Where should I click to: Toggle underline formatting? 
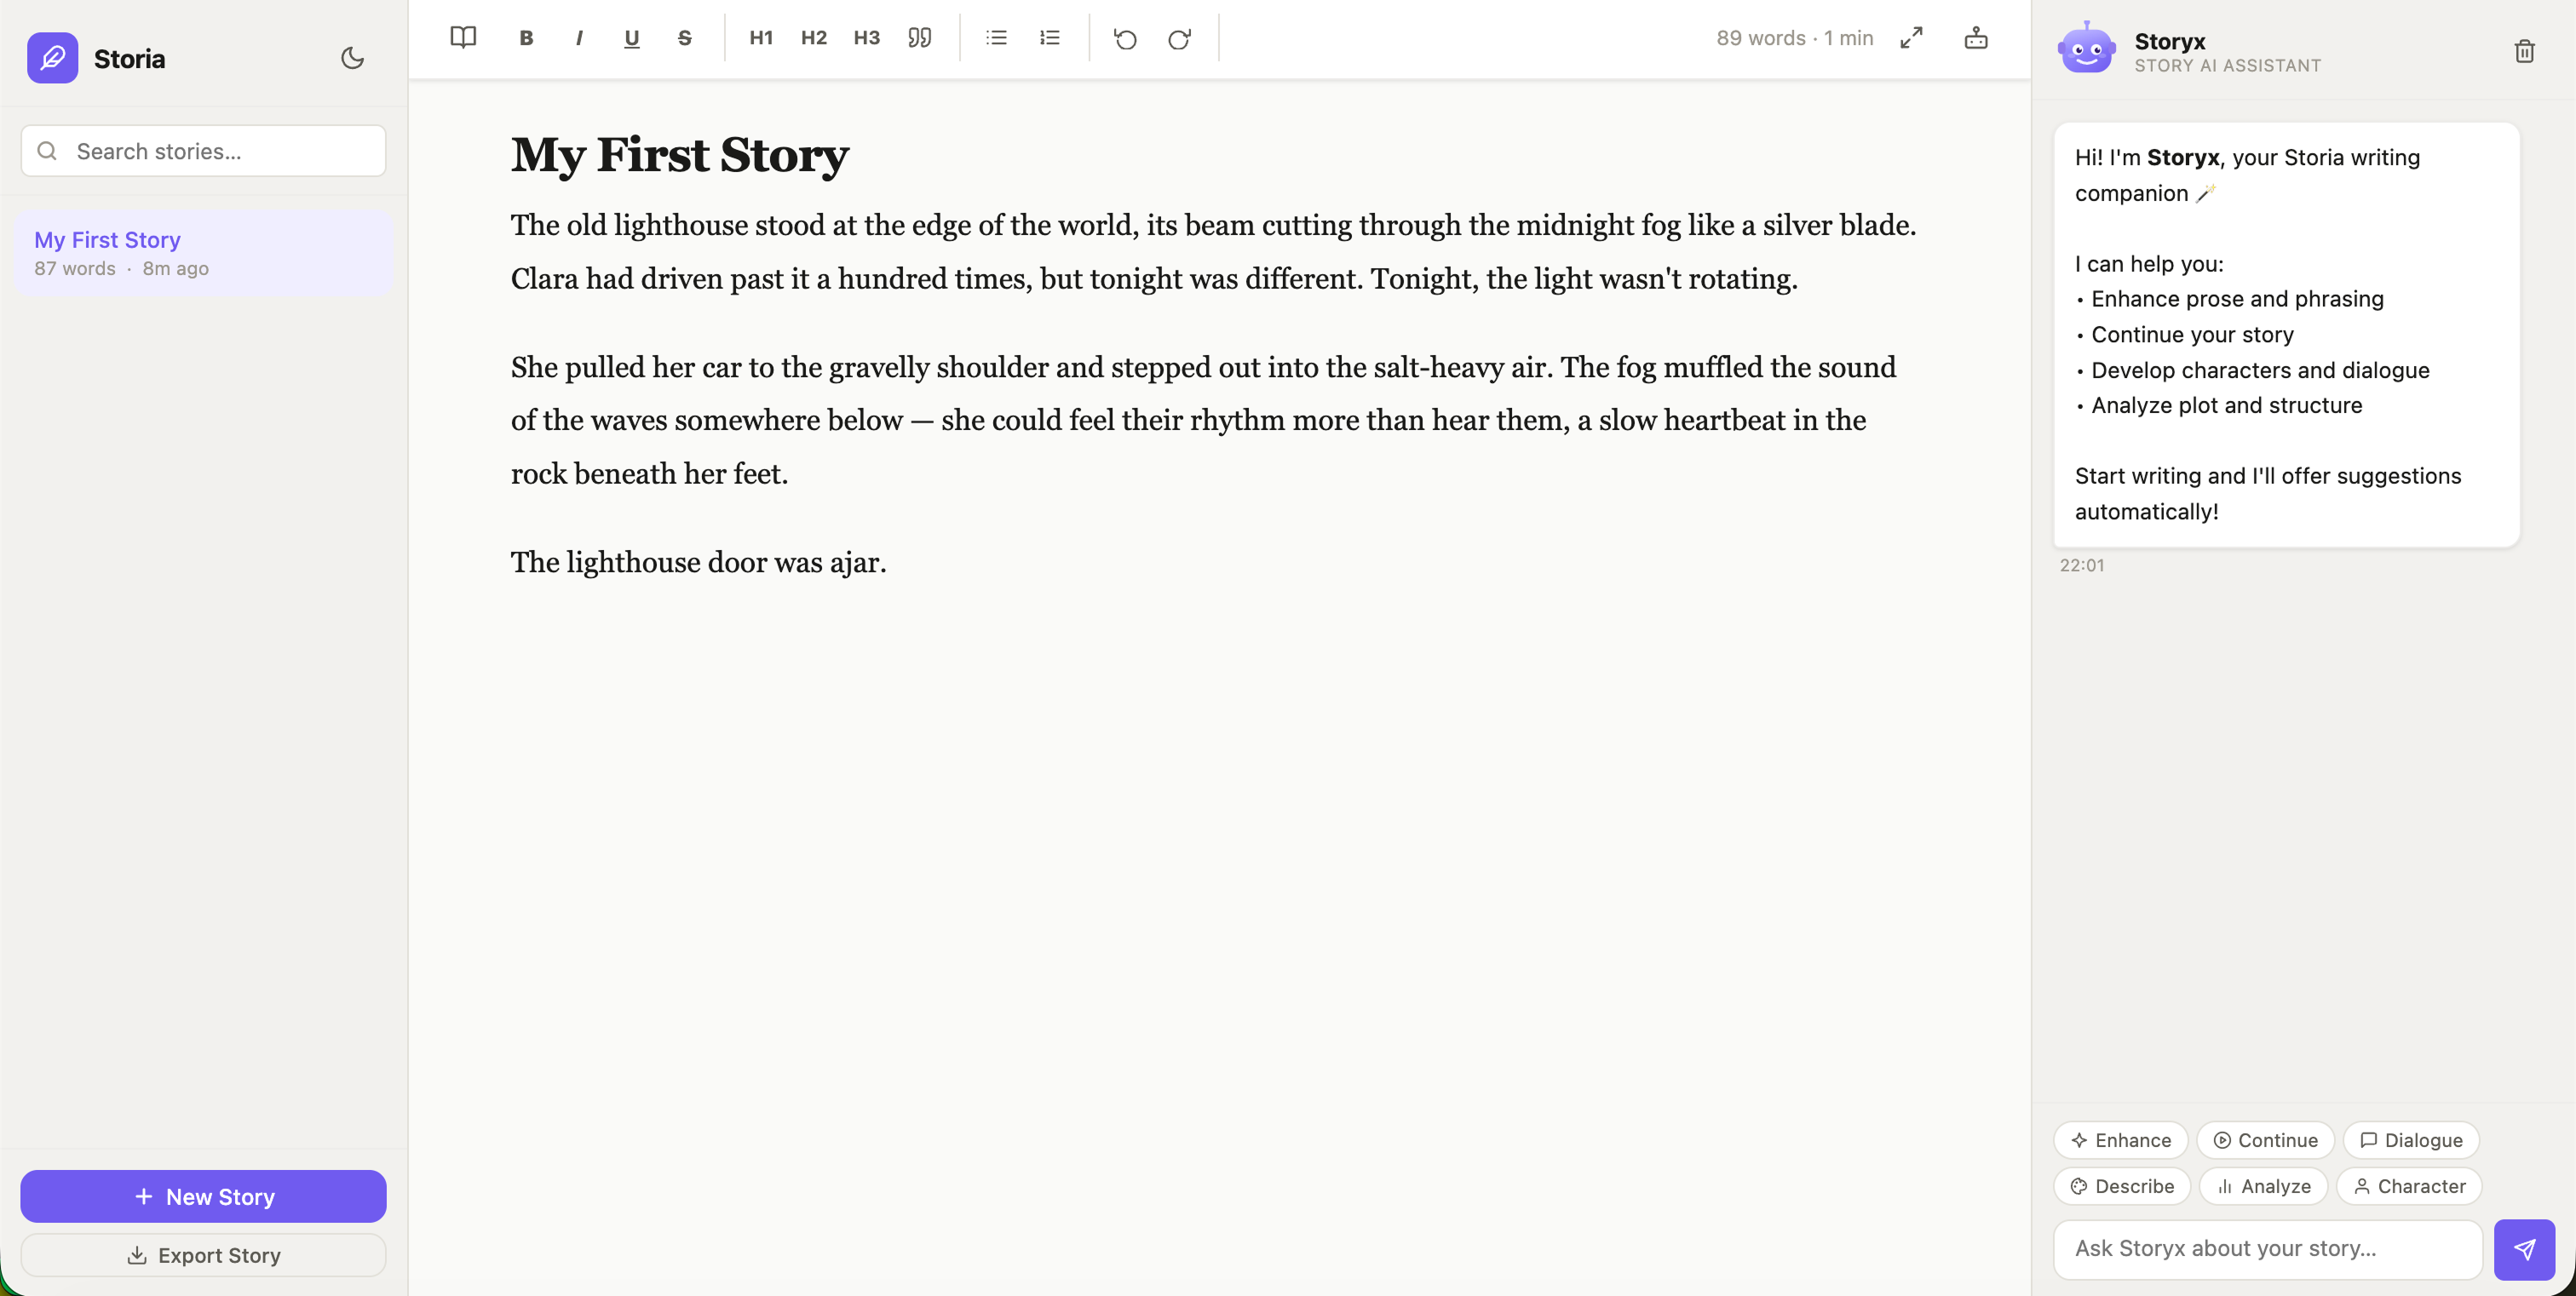[631, 38]
